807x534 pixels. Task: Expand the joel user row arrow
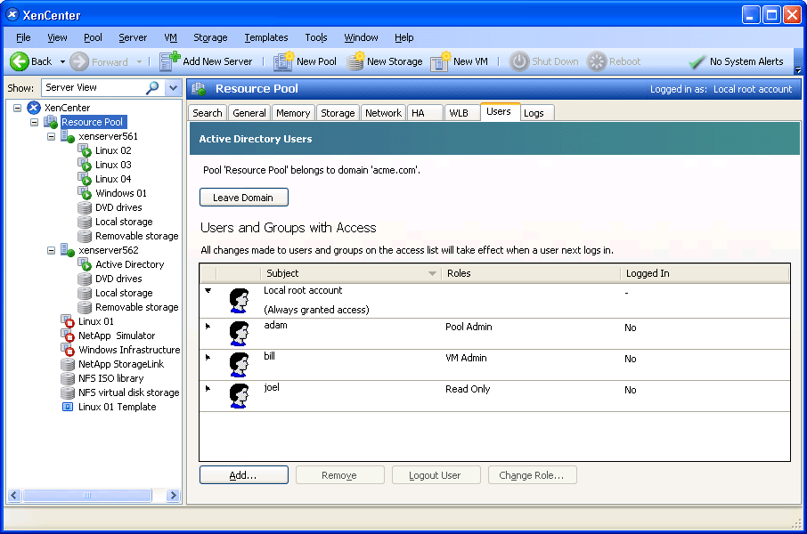208,388
